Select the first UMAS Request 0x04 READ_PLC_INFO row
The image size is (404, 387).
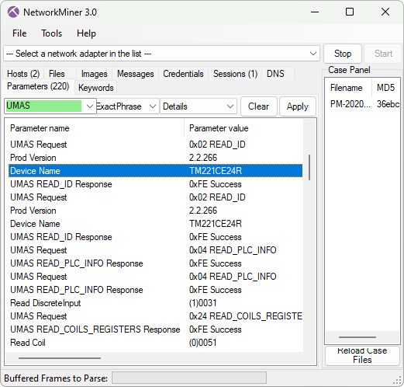click(155, 250)
